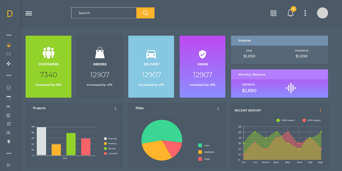Open the apps grid icon in header
The image size is (342, 171).
coord(274,13)
